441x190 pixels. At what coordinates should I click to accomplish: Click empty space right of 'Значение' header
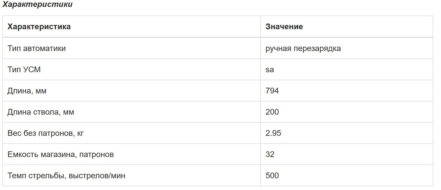368,27
